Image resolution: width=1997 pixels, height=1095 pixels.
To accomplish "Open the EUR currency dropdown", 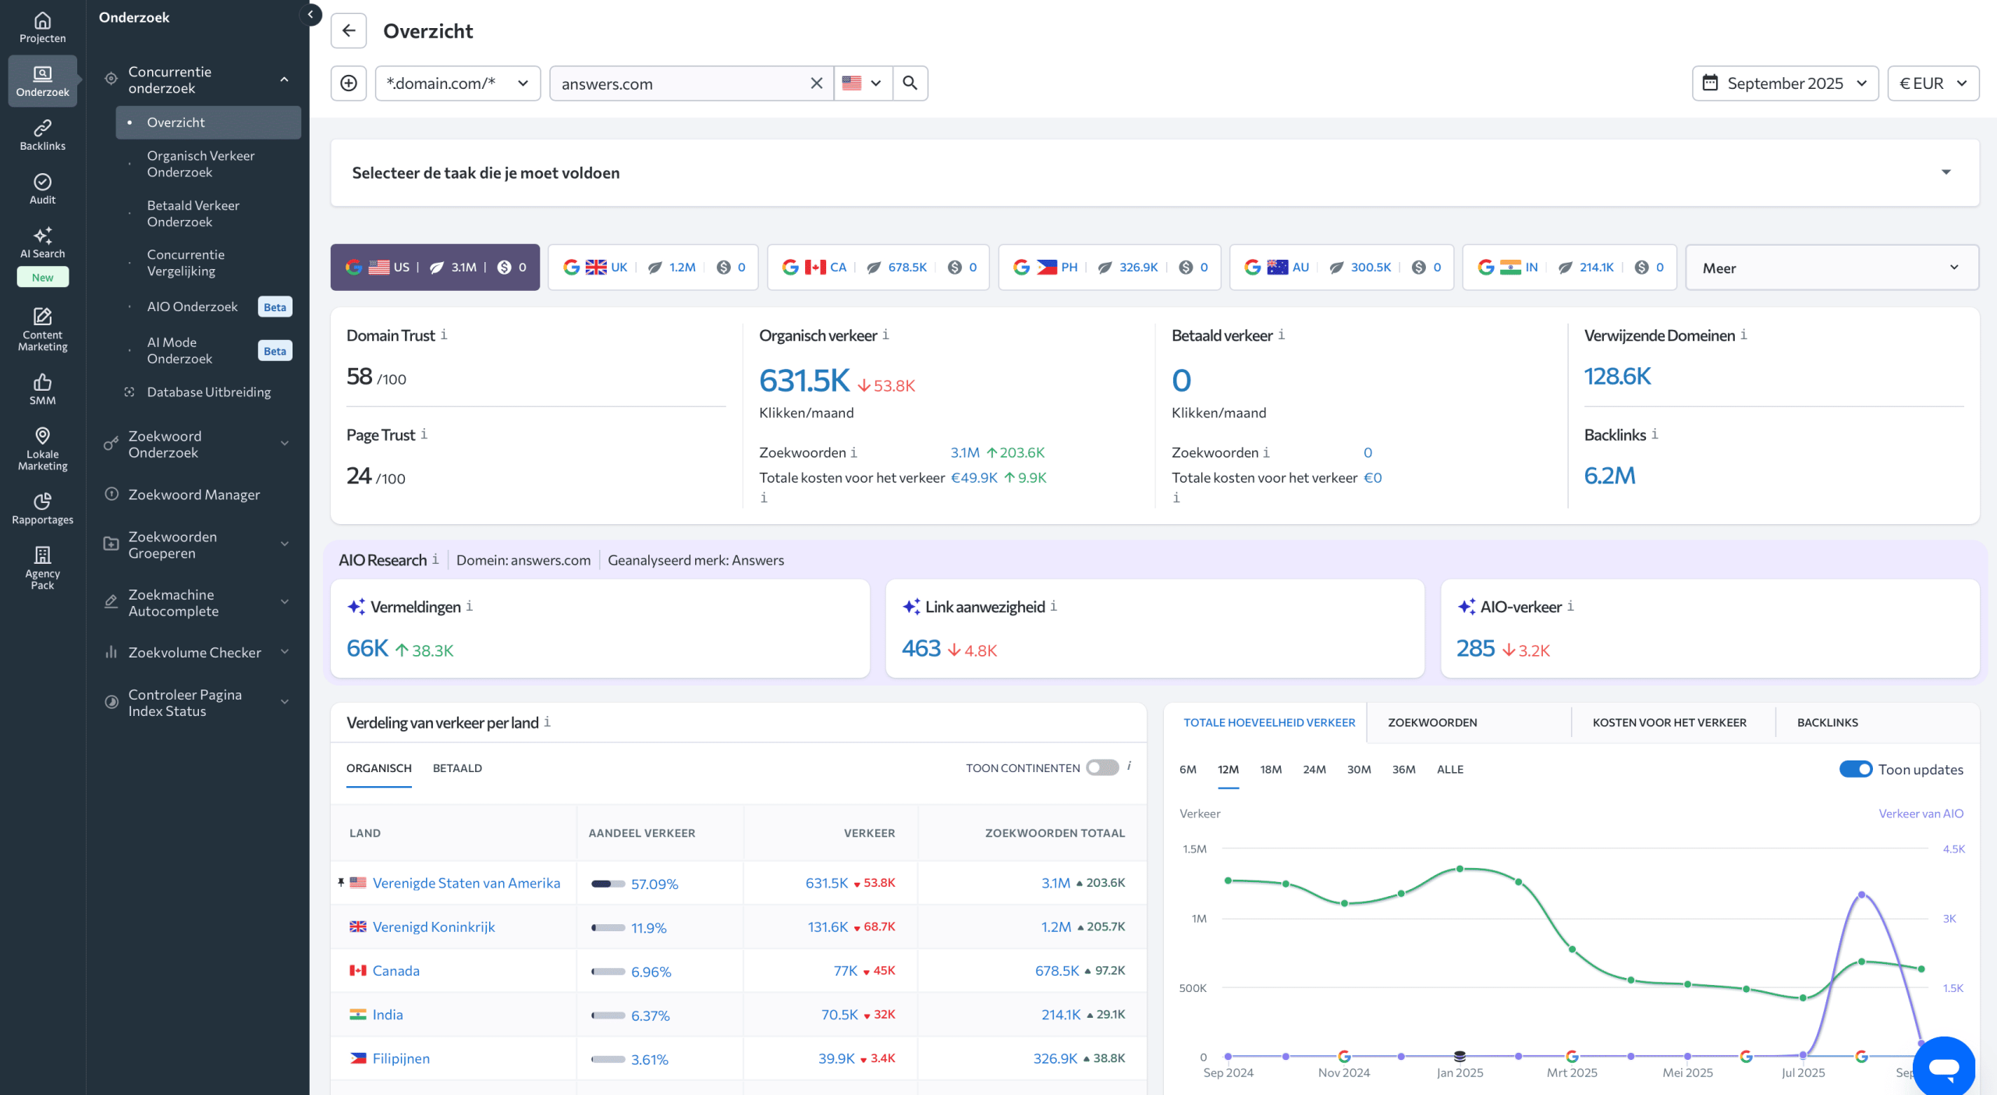I will [1933, 83].
